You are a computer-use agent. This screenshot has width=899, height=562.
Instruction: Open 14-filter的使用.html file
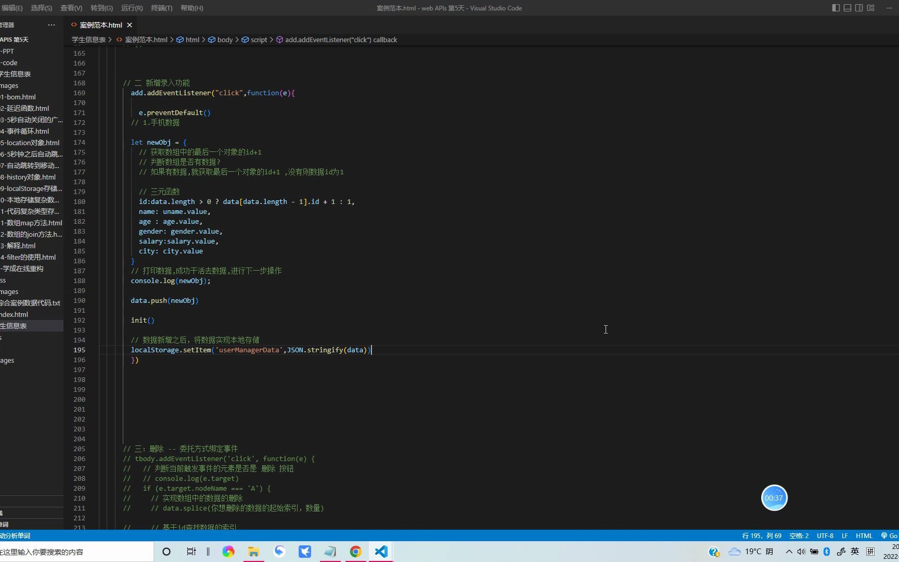coord(28,257)
